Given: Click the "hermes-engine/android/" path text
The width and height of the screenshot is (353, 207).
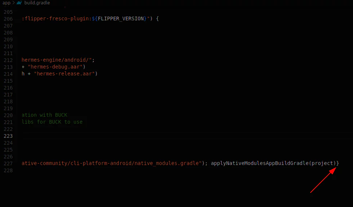Looking at the screenshot, I should coord(57,60).
